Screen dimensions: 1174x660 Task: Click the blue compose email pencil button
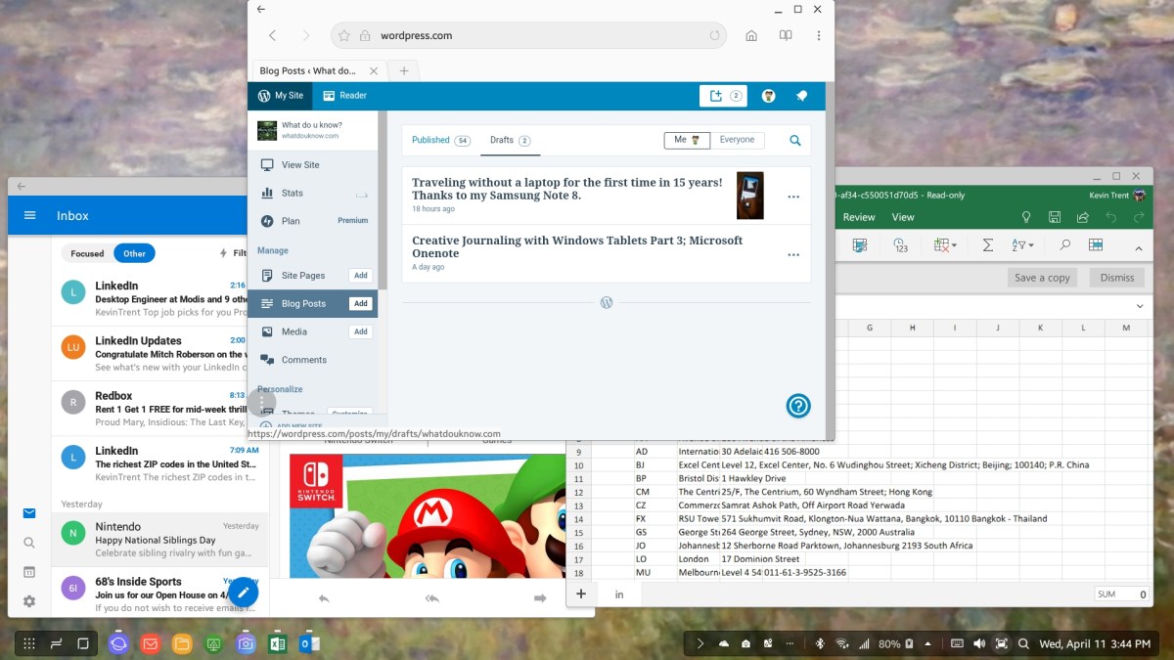click(244, 593)
